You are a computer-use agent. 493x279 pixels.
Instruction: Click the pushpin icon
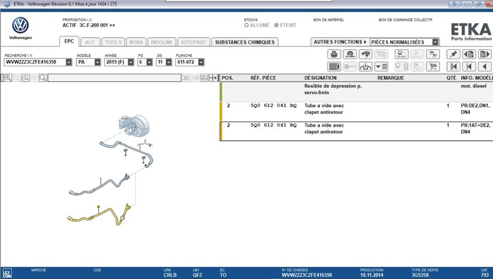(453, 54)
